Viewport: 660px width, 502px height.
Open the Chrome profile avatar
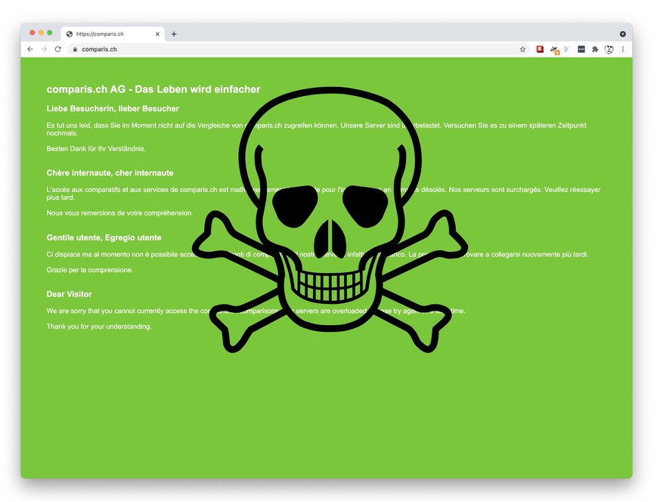click(x=609, y=49)
